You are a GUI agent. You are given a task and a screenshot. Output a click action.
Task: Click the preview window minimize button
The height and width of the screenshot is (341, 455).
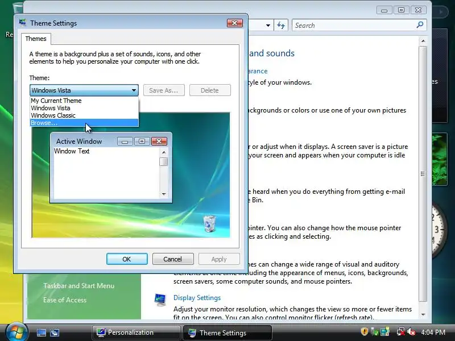[125, 141]
